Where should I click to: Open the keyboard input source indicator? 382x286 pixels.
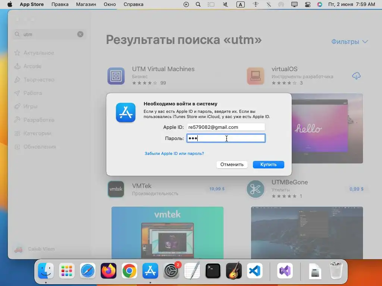point(241,4)
